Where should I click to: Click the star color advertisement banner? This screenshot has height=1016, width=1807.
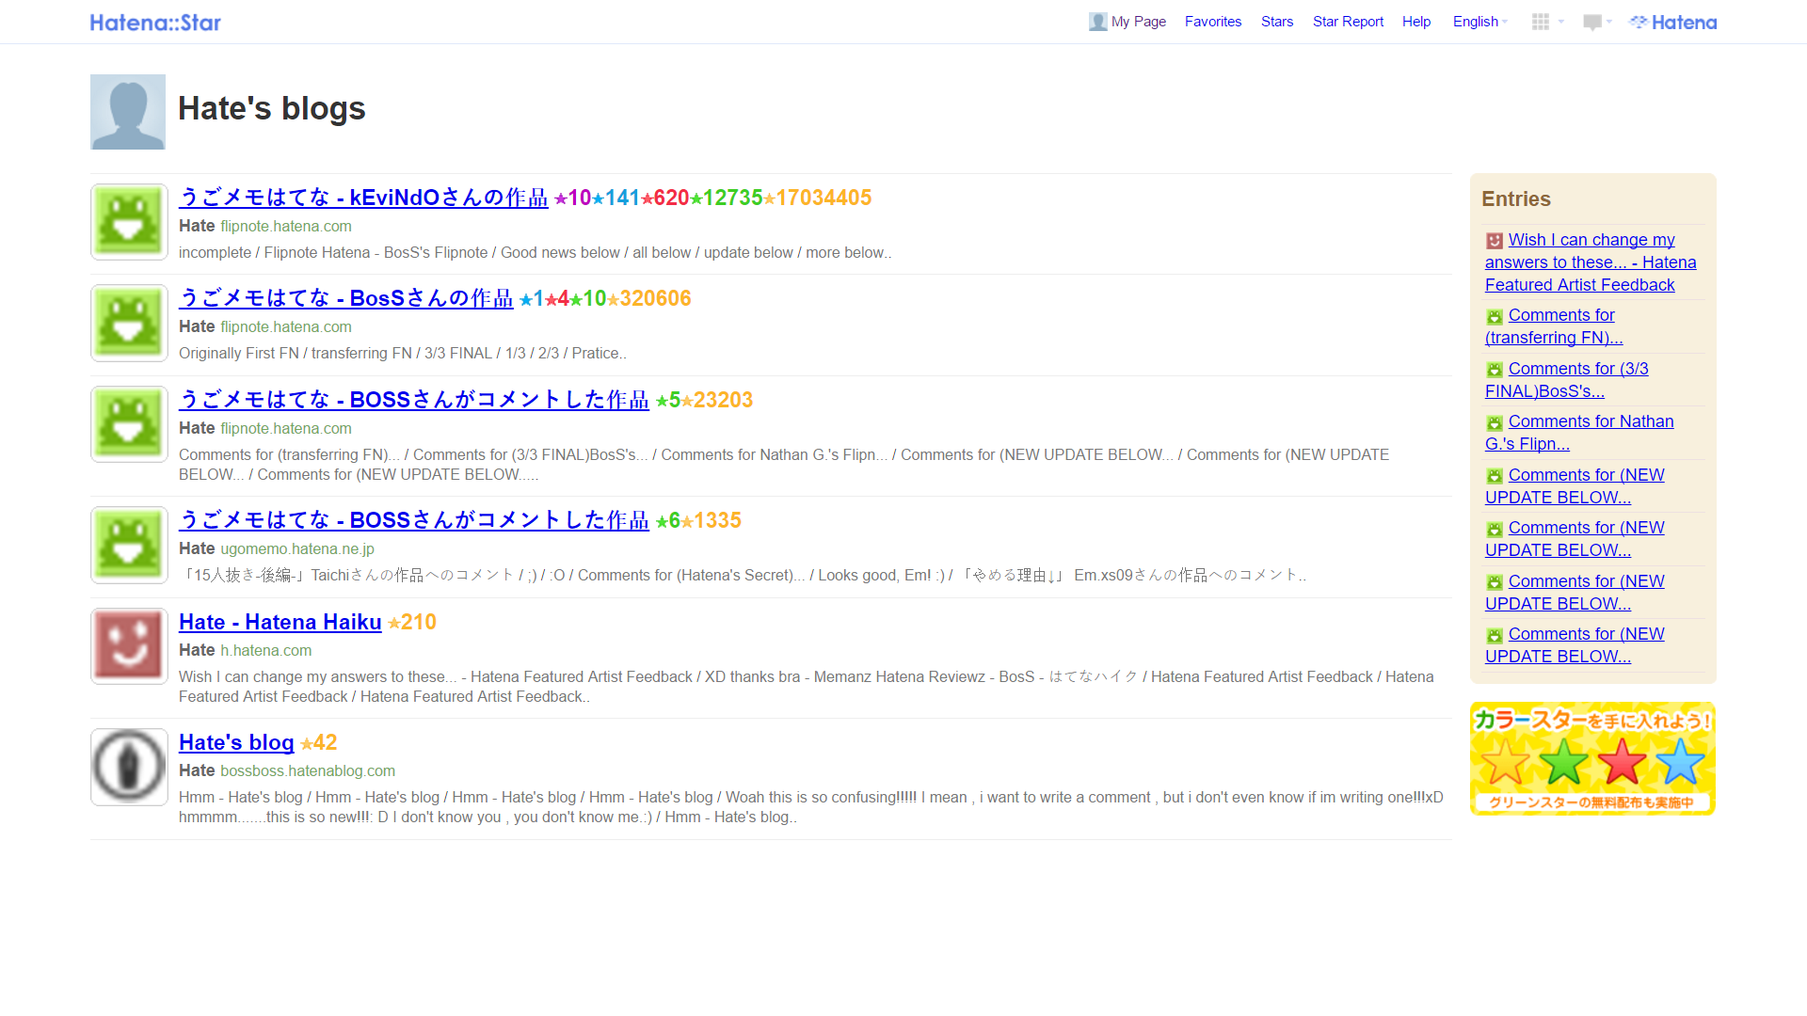click(x=1592, y=756)
